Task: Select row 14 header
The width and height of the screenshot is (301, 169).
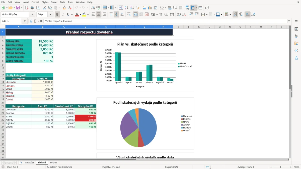Action: 3,82
